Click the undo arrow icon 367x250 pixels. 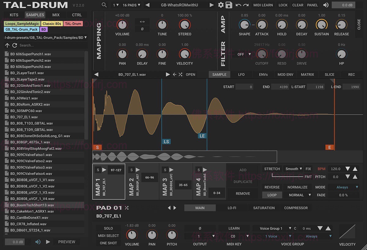pos(237,5)
